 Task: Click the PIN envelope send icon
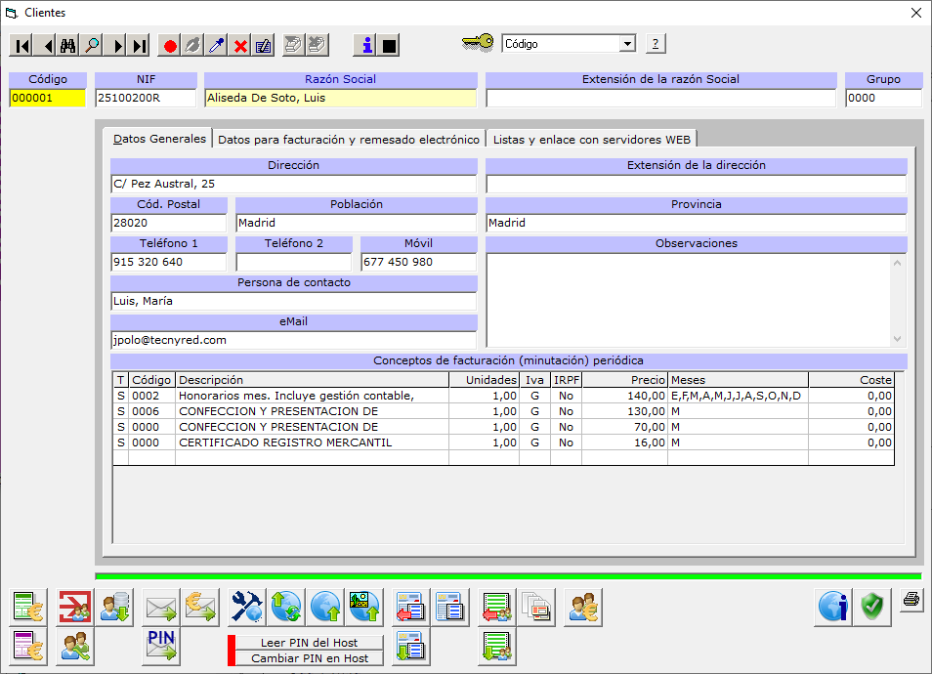tap(160, 646)
